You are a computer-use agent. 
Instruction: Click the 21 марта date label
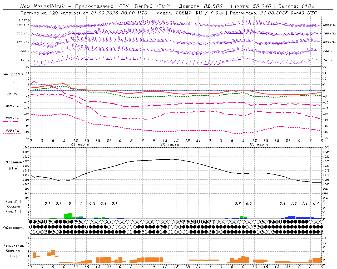80,144
